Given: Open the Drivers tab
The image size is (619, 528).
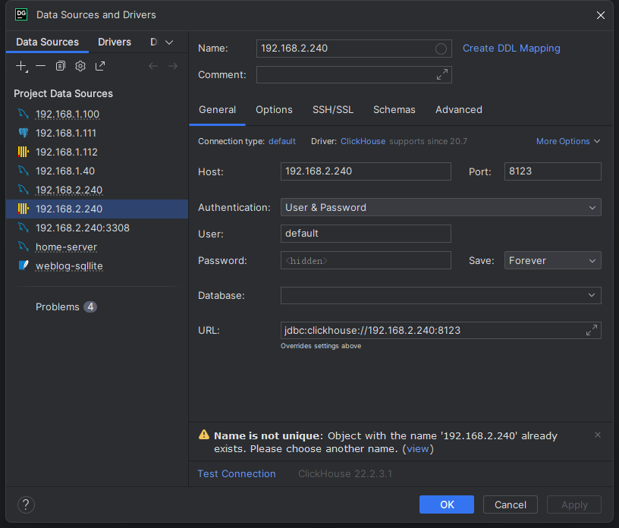Looking at the screenshot, I should click(115, 42).
